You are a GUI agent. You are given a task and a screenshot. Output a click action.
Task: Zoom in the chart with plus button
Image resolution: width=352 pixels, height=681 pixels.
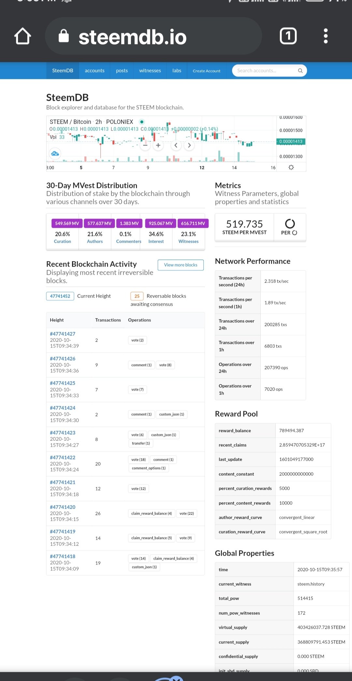click(x=158, y=145)
